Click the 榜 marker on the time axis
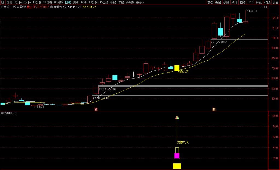The width and height of the screenshot is (280, 170). click(x=214, y=109)
